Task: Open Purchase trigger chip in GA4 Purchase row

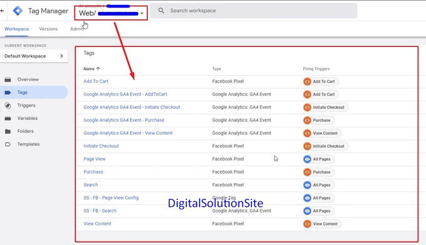Action: pos(319,121)
